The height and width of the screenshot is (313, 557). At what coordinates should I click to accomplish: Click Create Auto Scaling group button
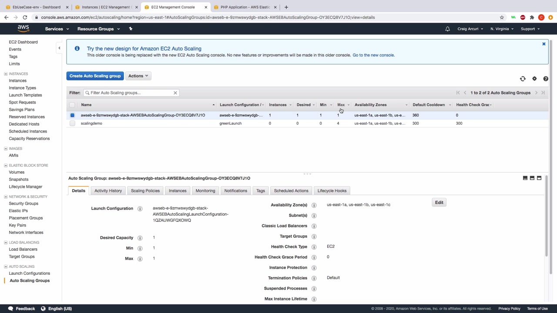(x=95, y=76)
